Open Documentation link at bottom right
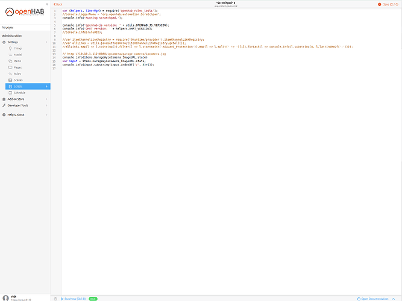Screen dimensions: 402x301 [379, 299]
